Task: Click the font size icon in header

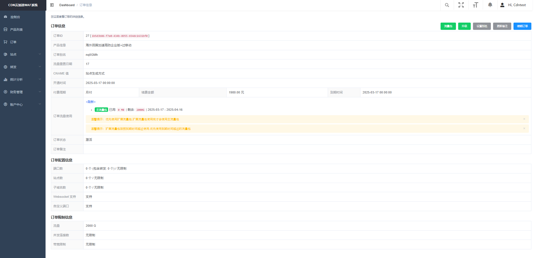Action: [475, 5]
